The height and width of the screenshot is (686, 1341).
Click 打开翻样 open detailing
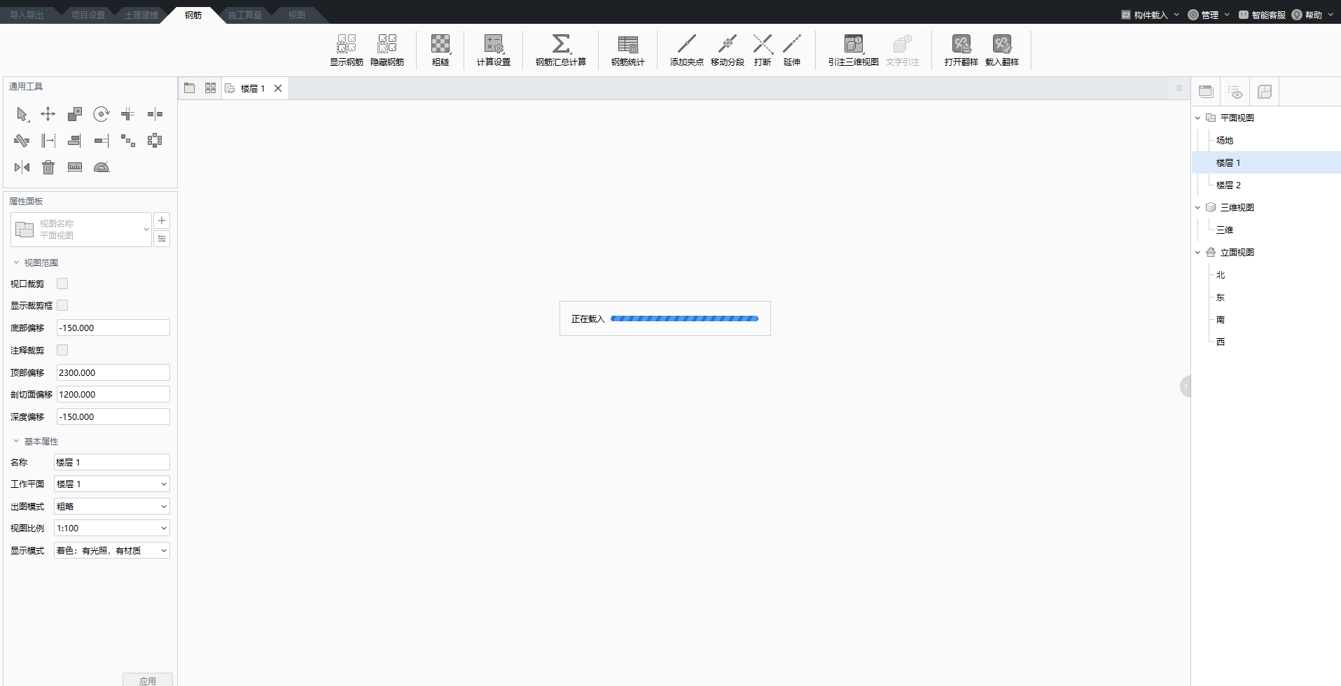coord(961,50)
